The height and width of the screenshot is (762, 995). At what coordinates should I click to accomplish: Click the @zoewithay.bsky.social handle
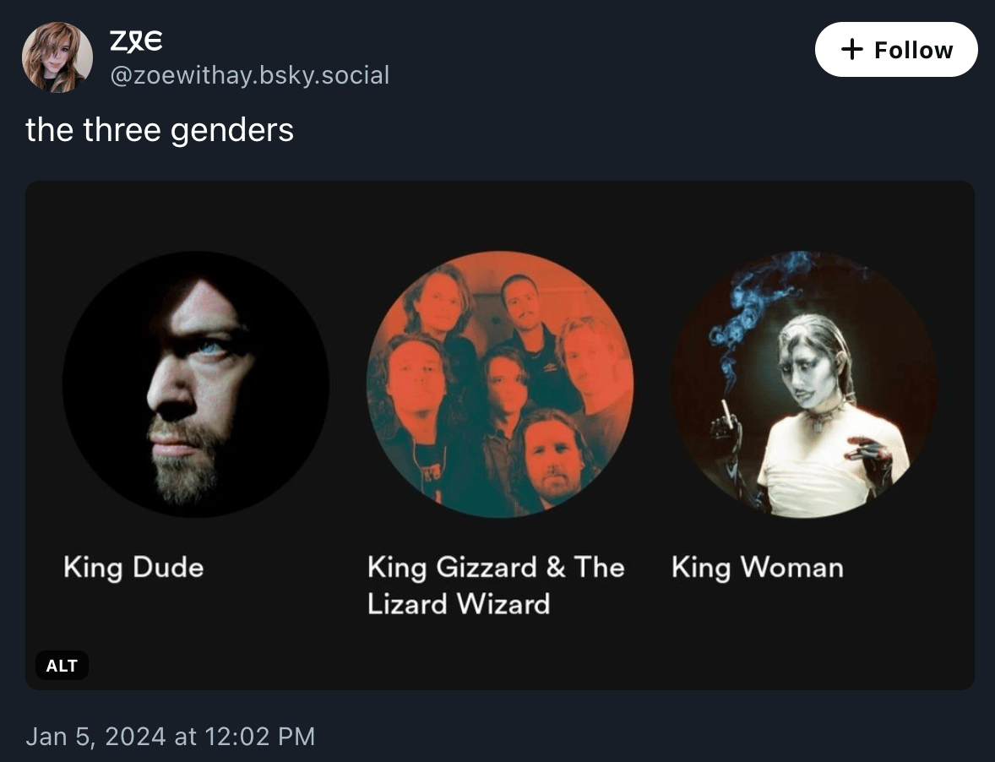pyautogui.click(x=250, y=76)
